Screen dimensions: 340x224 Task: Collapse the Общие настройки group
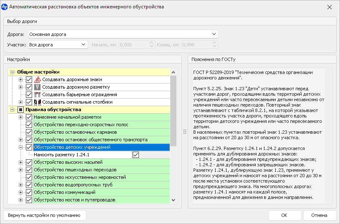coord(13,72)
